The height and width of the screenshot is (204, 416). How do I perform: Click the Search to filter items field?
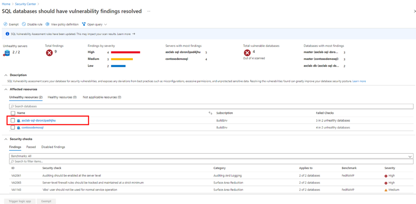211,161
